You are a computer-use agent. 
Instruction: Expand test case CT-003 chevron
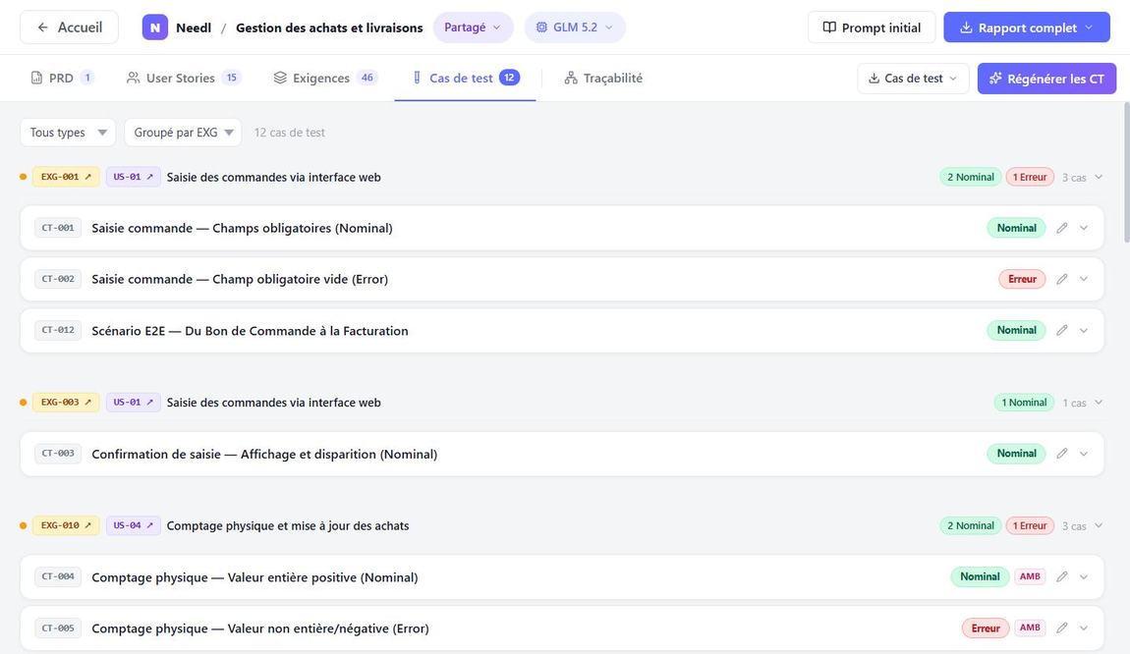[1084, 454]
